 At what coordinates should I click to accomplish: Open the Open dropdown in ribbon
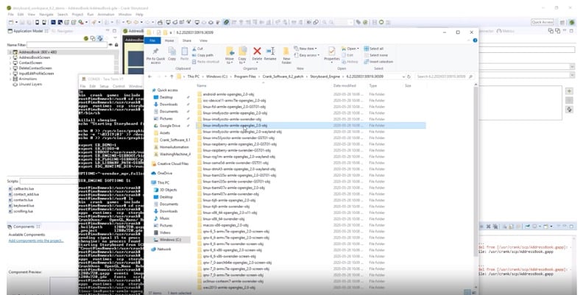[350, 49]
